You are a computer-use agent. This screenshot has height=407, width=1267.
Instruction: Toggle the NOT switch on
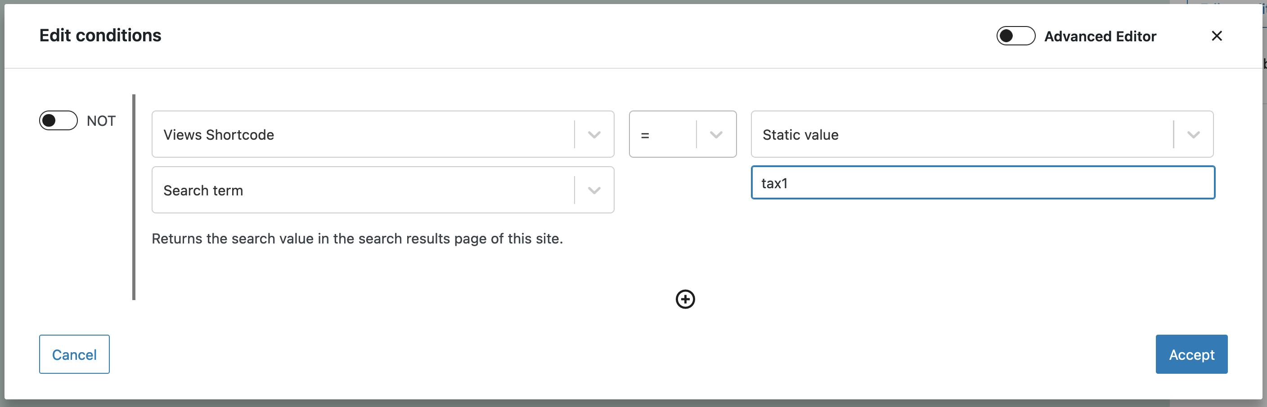coord(58,120)
